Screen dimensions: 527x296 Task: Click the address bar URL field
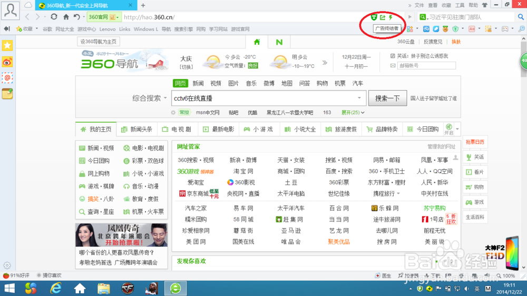pyautogui.click(x=246, y=17)
